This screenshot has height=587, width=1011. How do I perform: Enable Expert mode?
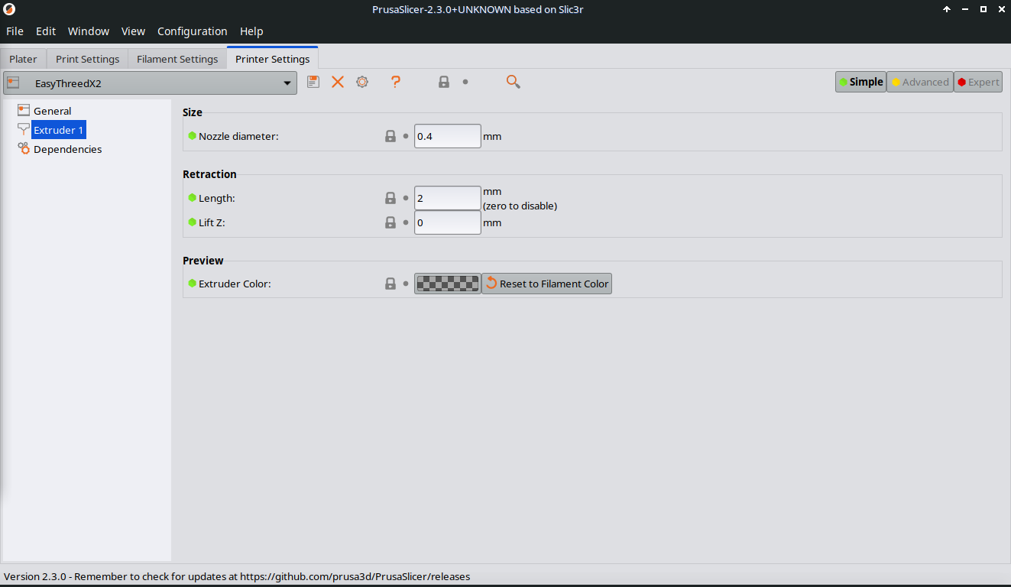pos(978,82)
